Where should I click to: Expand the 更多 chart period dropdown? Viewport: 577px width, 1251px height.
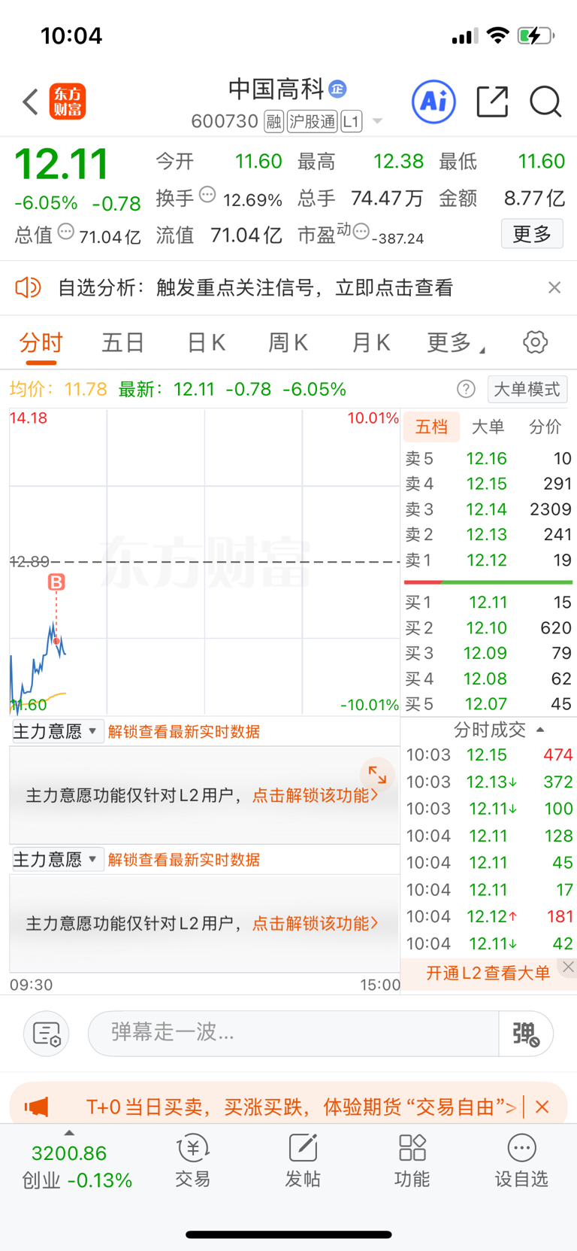(455, 343)
